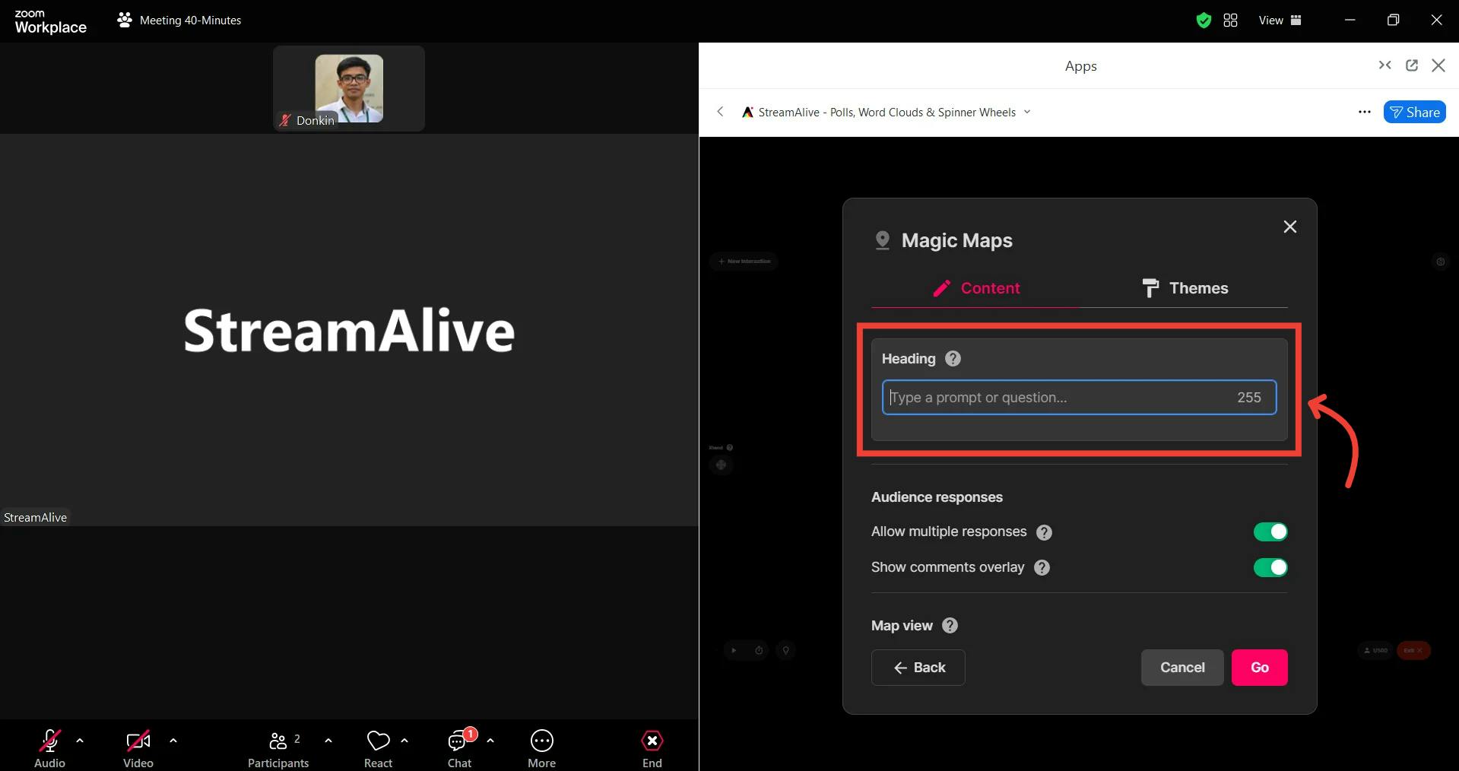Screen dimensions: 1459x771
Task: Open React emoji heart icon
Action: [378, 741]
